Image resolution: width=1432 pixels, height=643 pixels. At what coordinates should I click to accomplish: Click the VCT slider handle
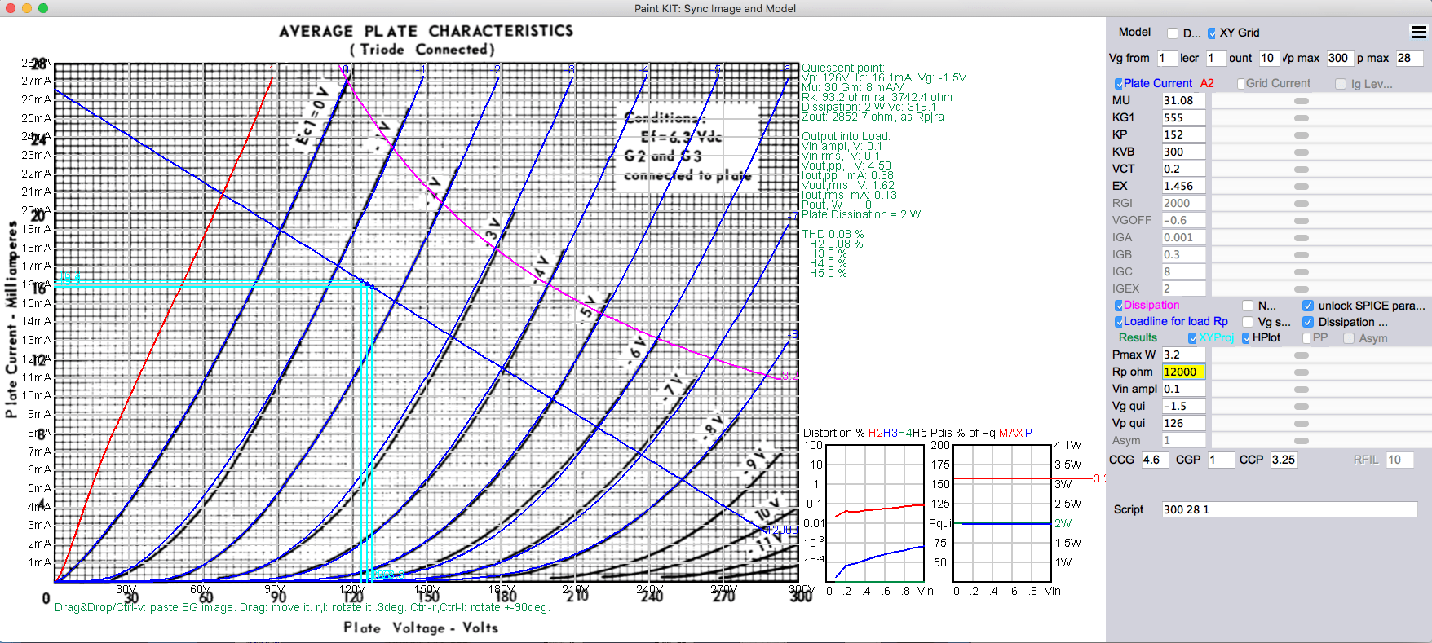coord(1302,170)
